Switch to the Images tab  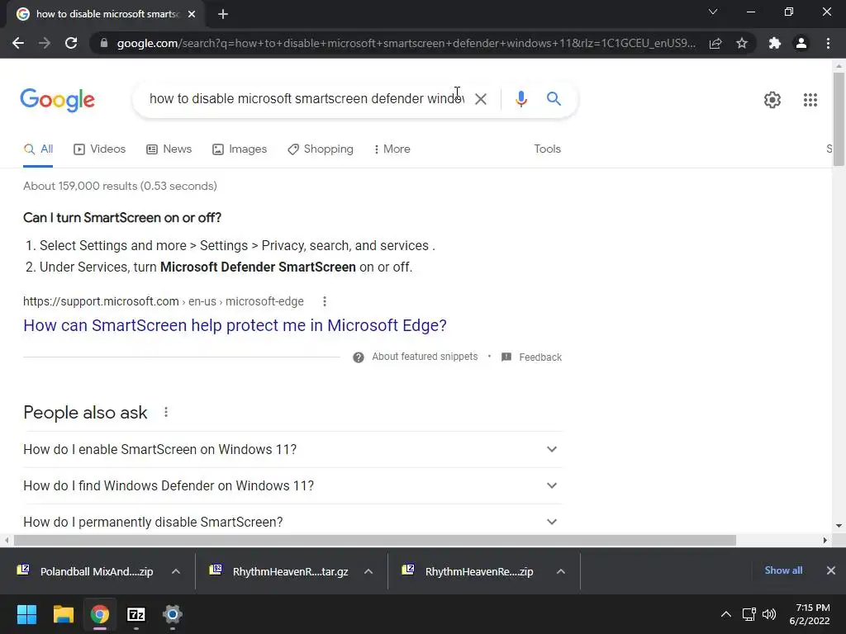pos(240,149)
